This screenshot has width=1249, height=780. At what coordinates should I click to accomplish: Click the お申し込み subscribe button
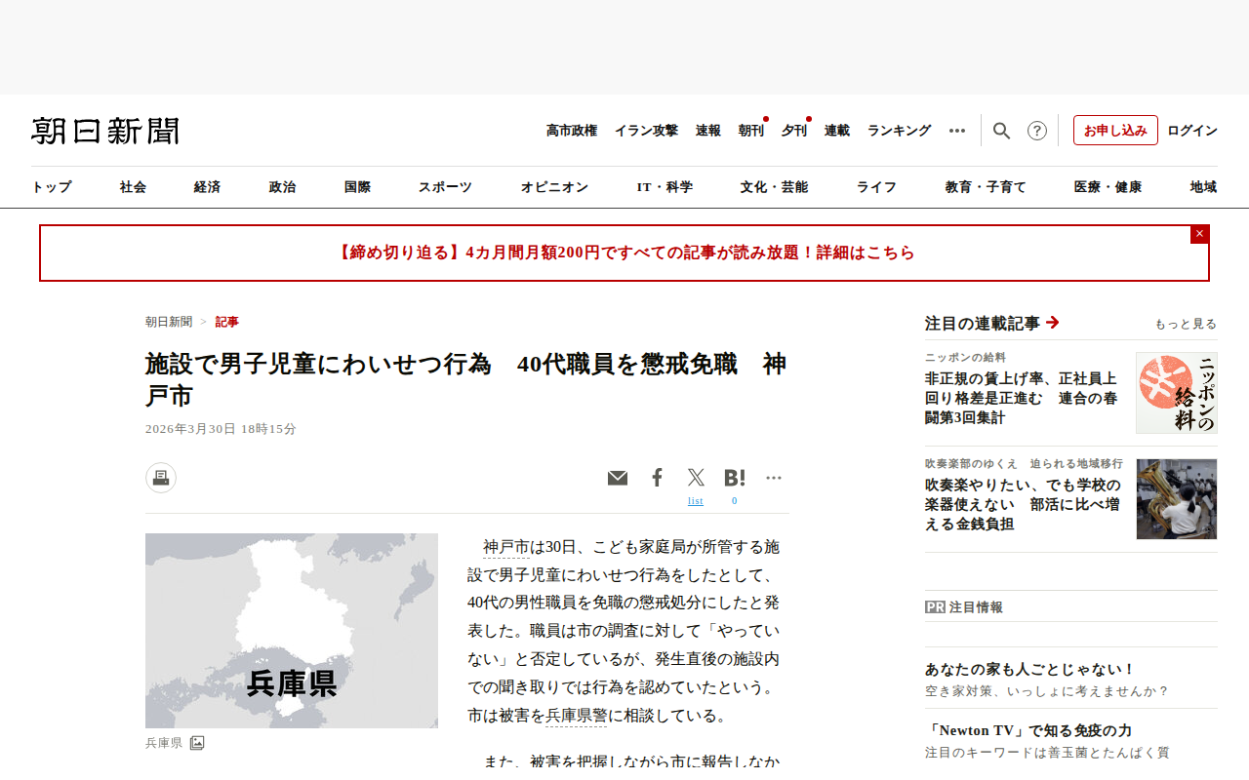[1115, 131]
